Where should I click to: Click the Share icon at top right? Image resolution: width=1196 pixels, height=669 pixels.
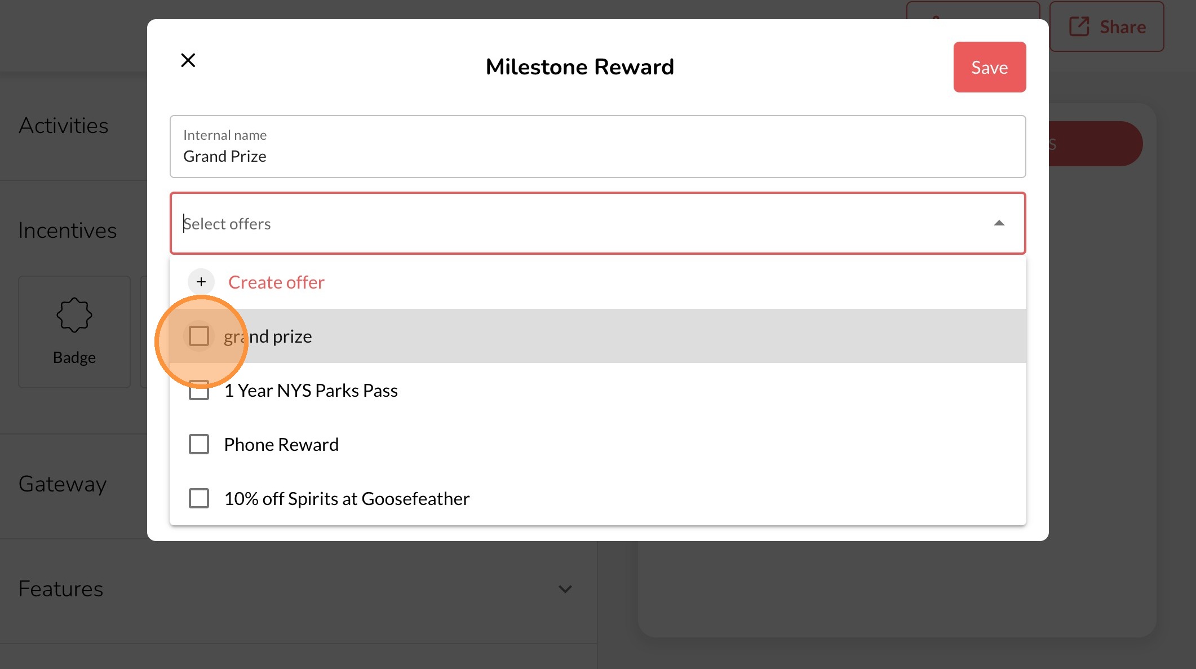tap(1079, 26)
